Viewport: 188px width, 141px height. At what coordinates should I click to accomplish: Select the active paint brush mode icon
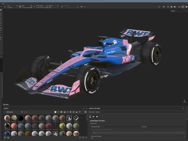click(183, 7)
